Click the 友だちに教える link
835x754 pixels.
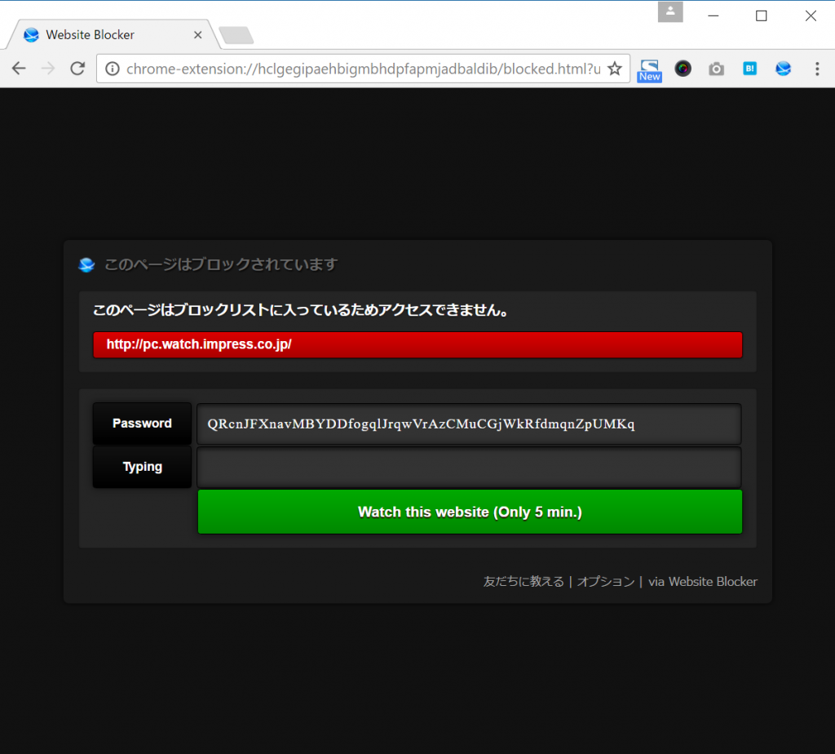524,582
